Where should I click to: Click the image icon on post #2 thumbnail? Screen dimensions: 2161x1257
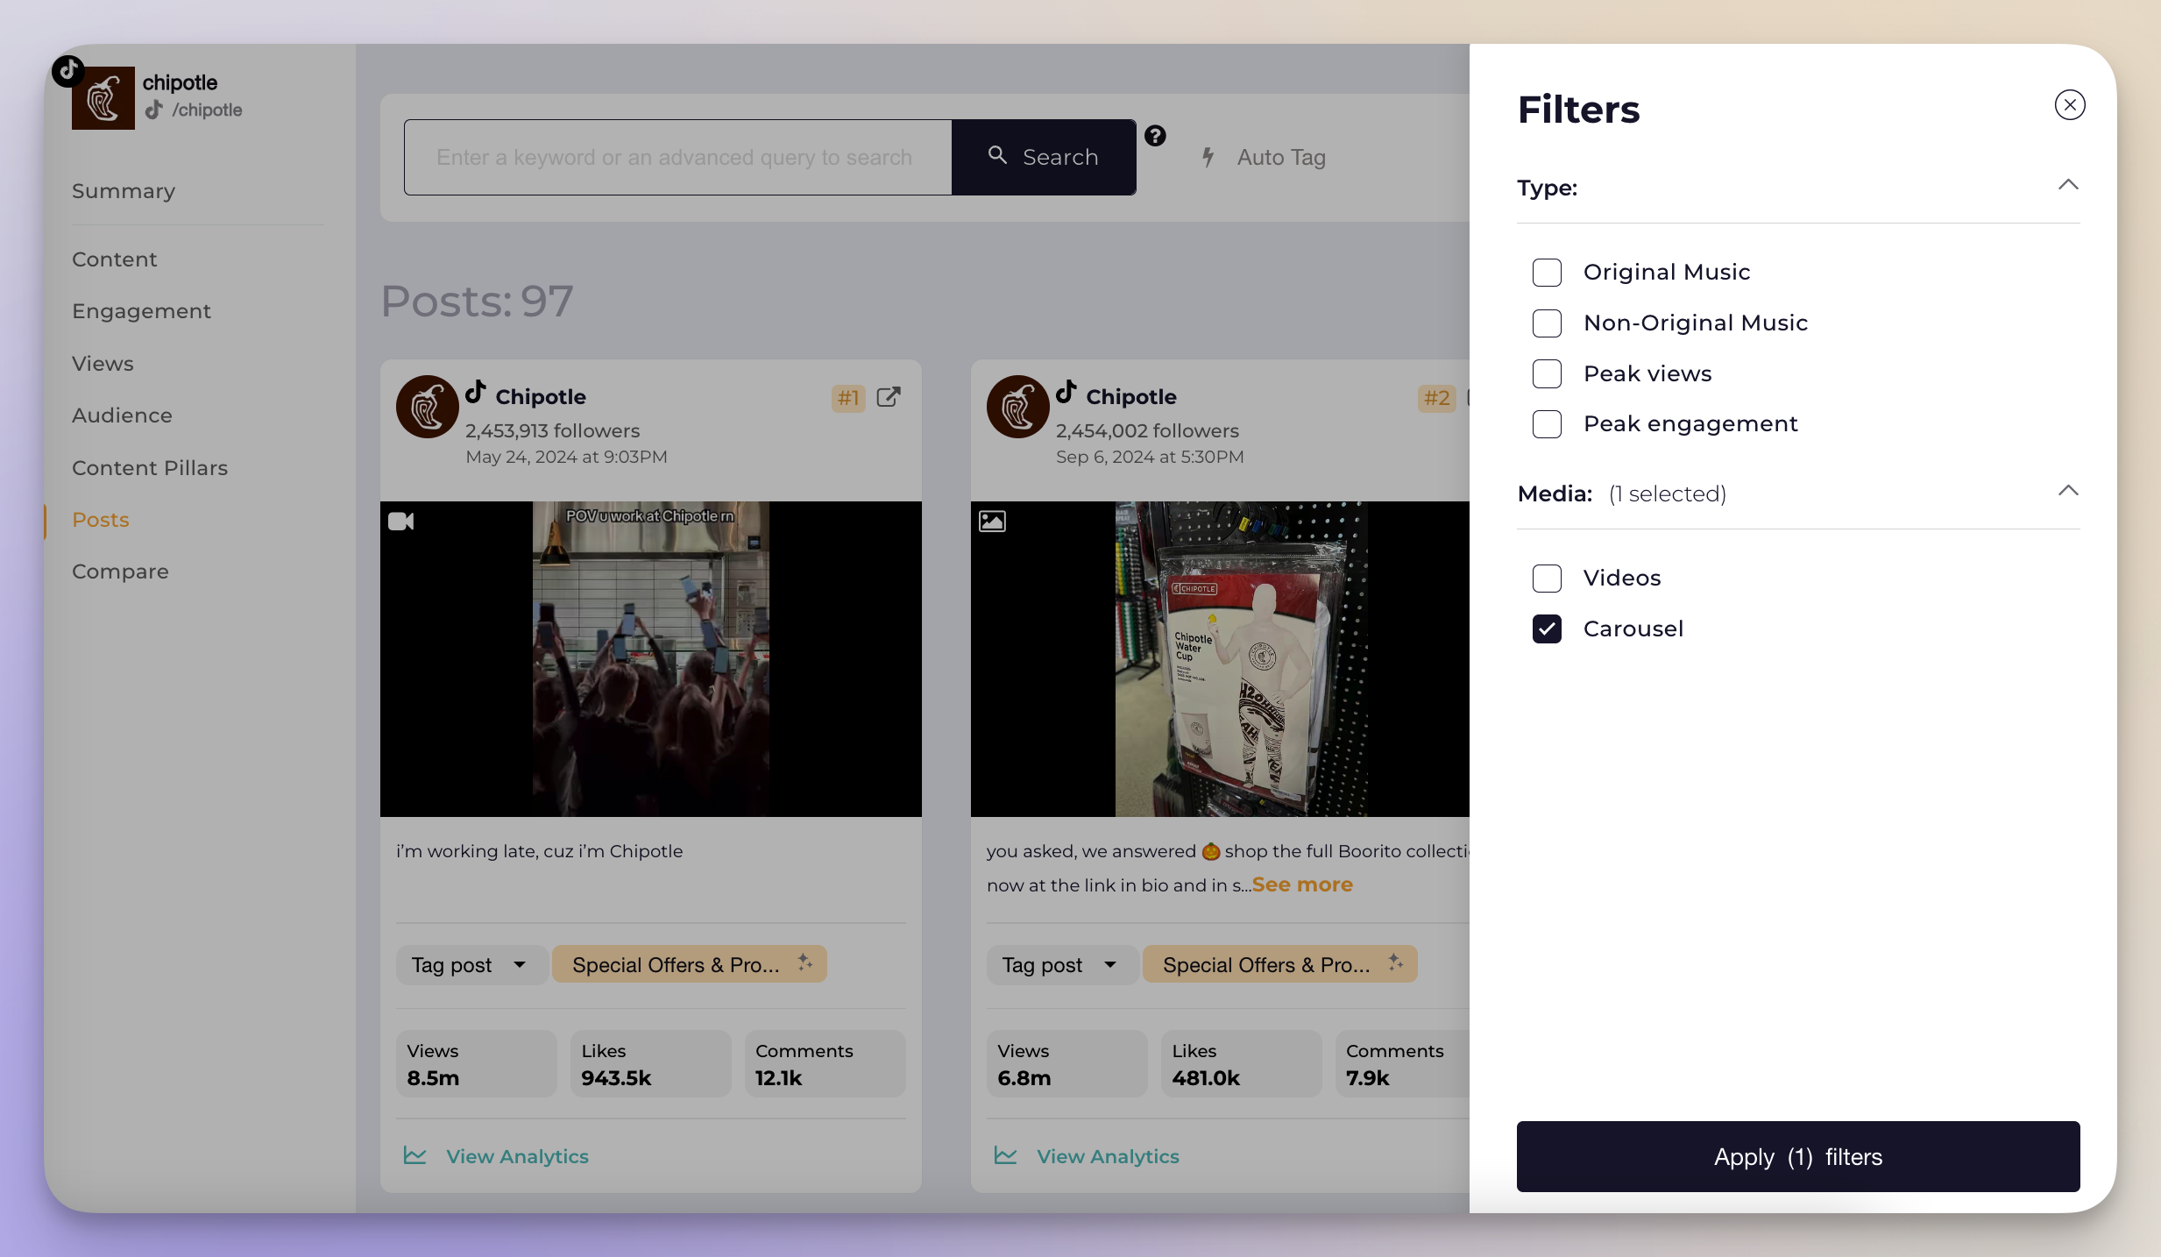pyautogui.click(x=992, y=522)
